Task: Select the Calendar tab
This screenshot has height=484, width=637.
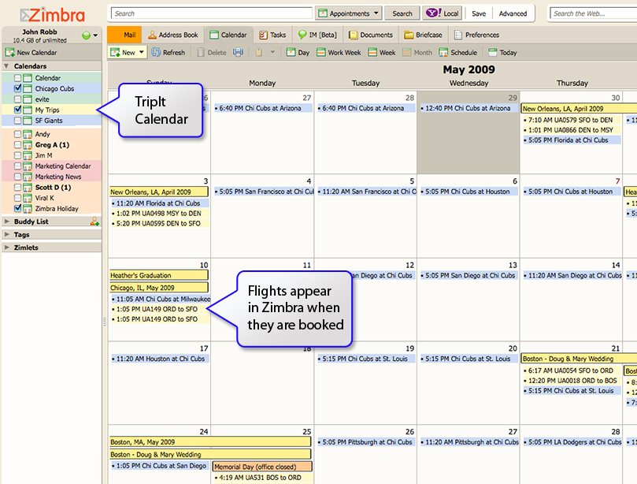Action: pyautogui.click(x=228, y=35)
